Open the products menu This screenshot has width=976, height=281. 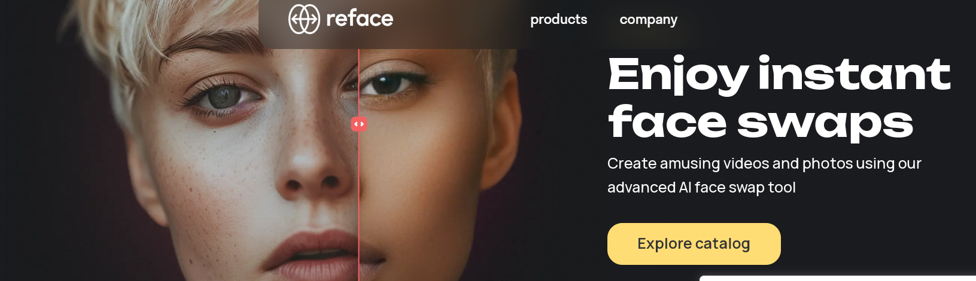coord(559,19)
